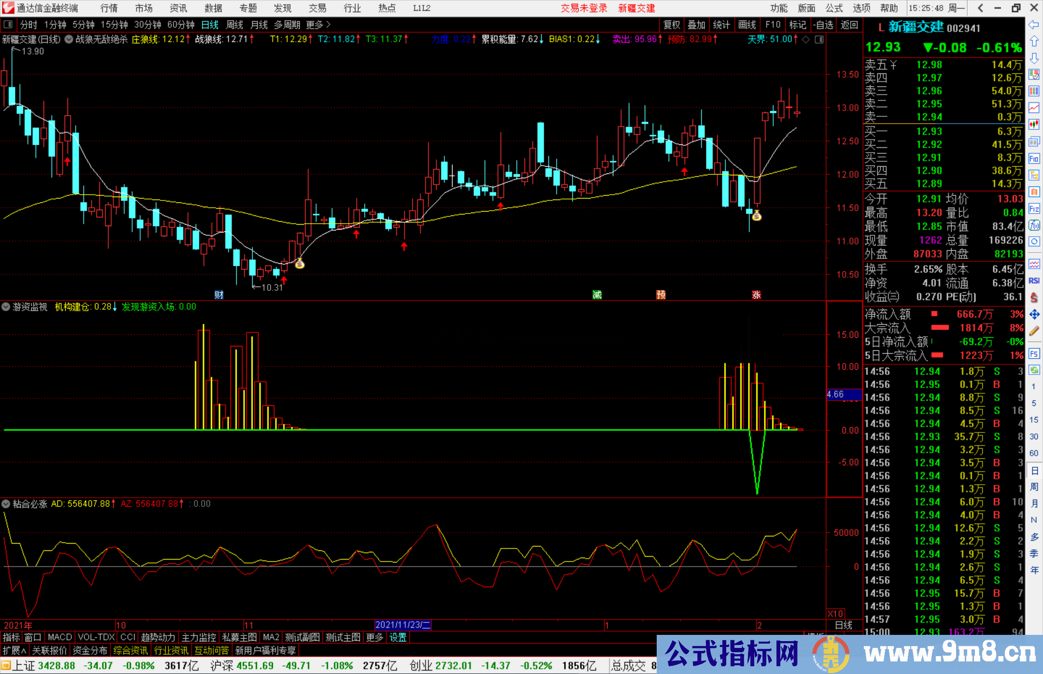Viewport: 1043px width, 674px height.
Task: Open the formula f(x) sidebar icon
Action: click(1034, 225)
